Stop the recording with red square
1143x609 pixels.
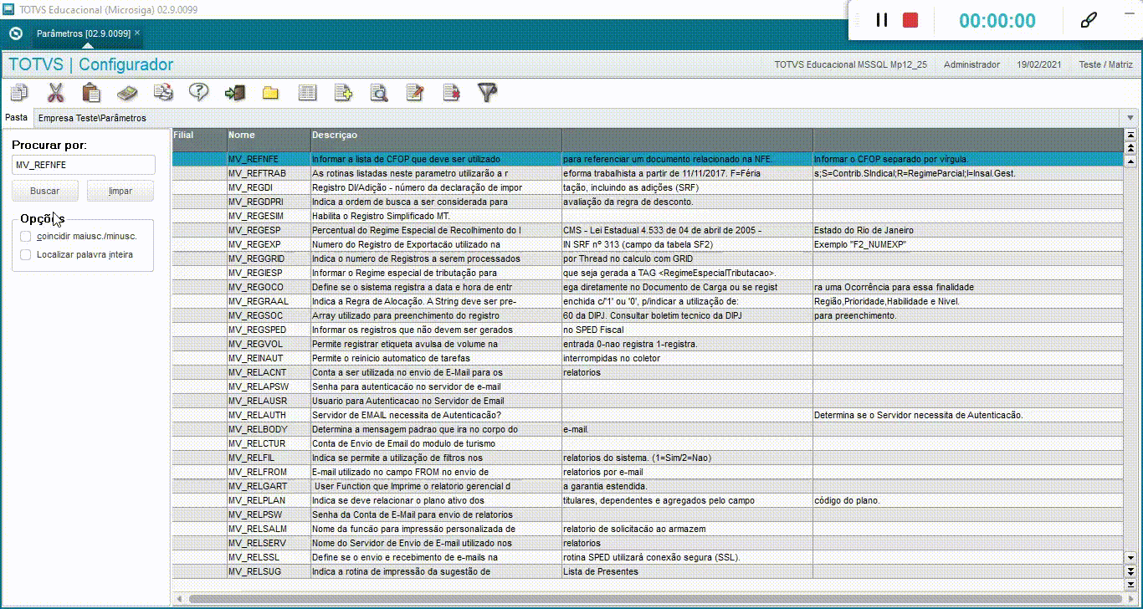[910, 20]
